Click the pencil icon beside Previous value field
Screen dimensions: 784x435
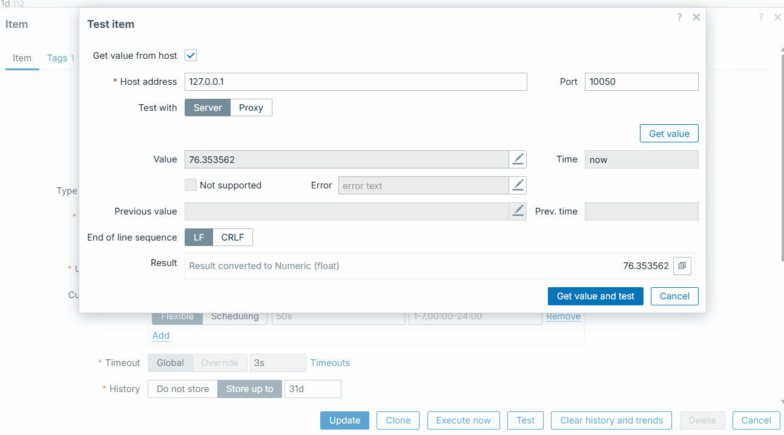coord(518,211)
